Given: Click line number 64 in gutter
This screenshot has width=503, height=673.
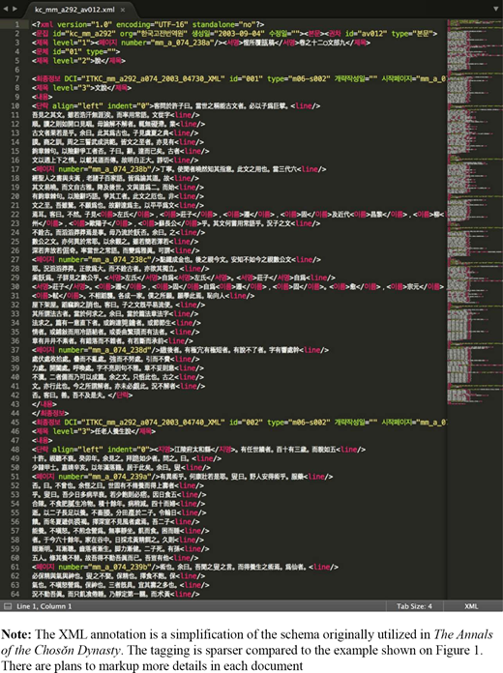Looking at the screenshot, I should click(x=15, y=594).
